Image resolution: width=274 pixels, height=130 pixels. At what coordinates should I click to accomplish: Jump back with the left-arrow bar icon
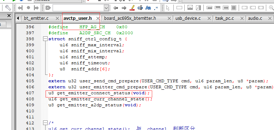coord(20,8)
